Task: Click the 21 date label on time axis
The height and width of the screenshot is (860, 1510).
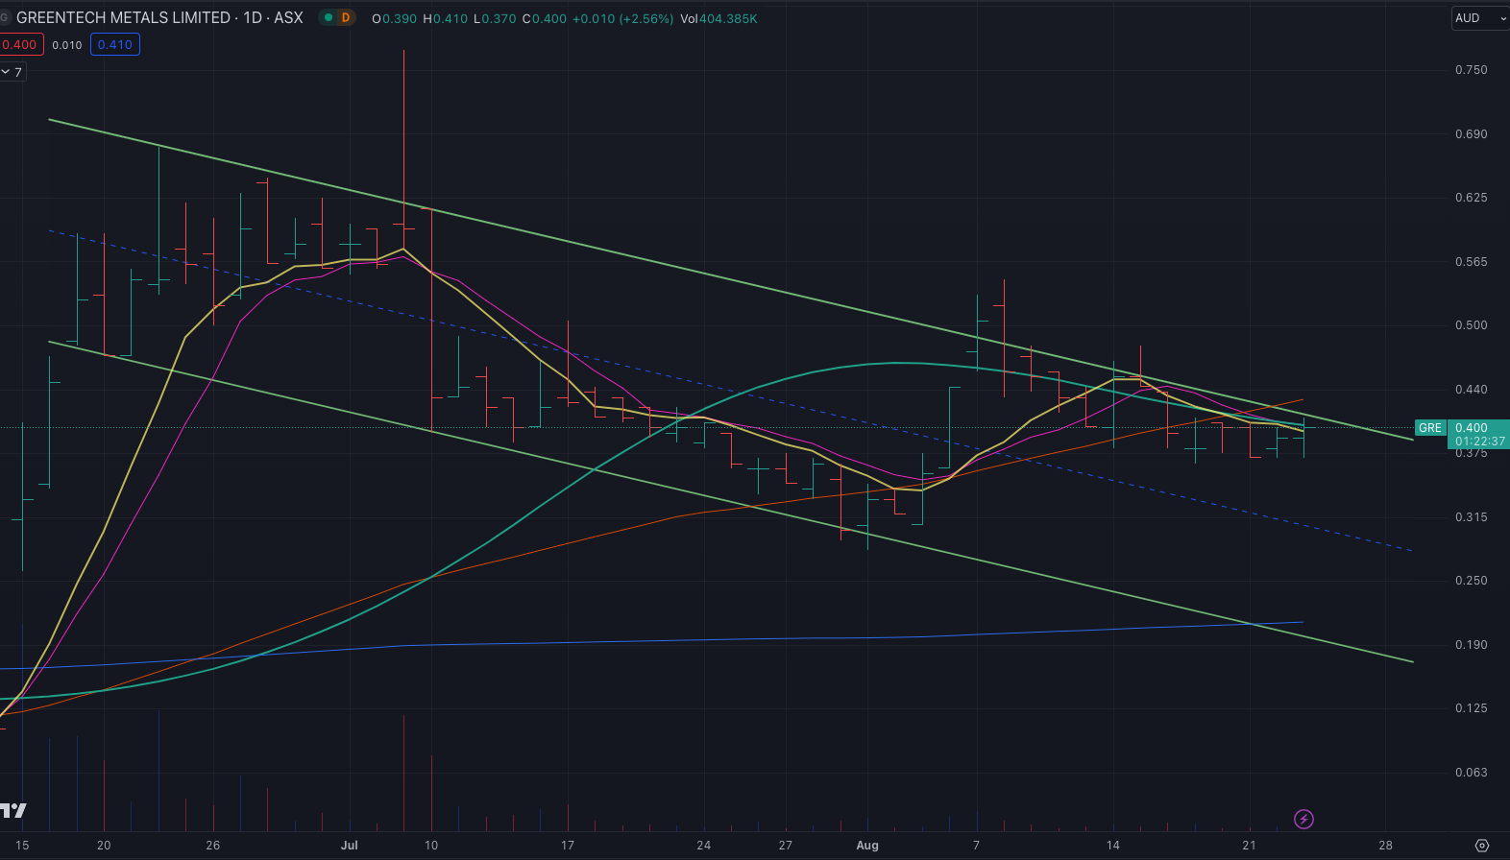Action: (x=1249, y=846)
